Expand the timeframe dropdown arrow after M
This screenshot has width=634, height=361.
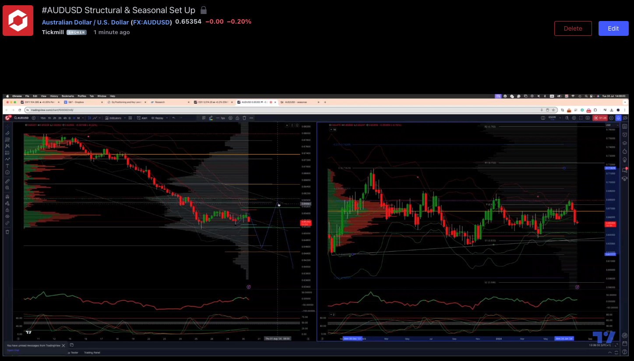[83, 118]
